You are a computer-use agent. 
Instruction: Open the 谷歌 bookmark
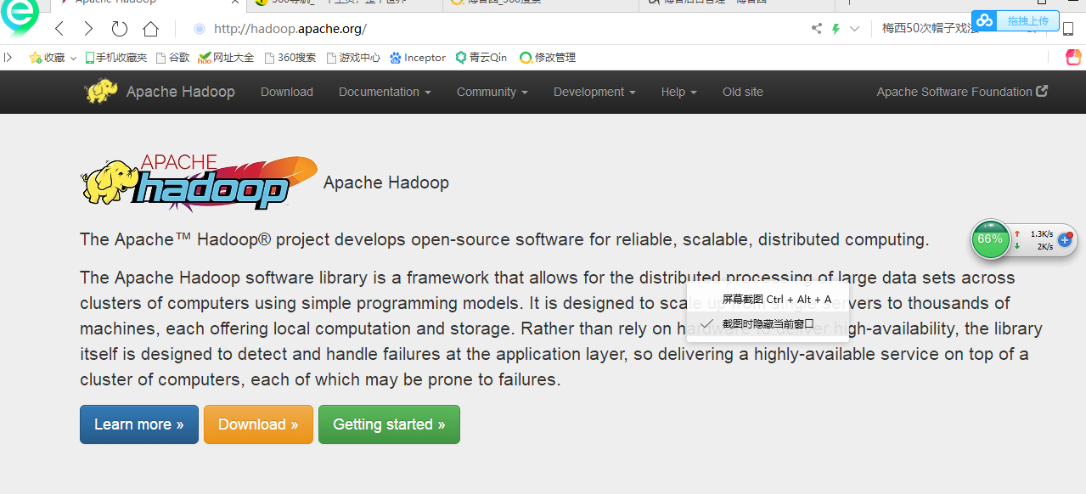click(x=172, y=58)
